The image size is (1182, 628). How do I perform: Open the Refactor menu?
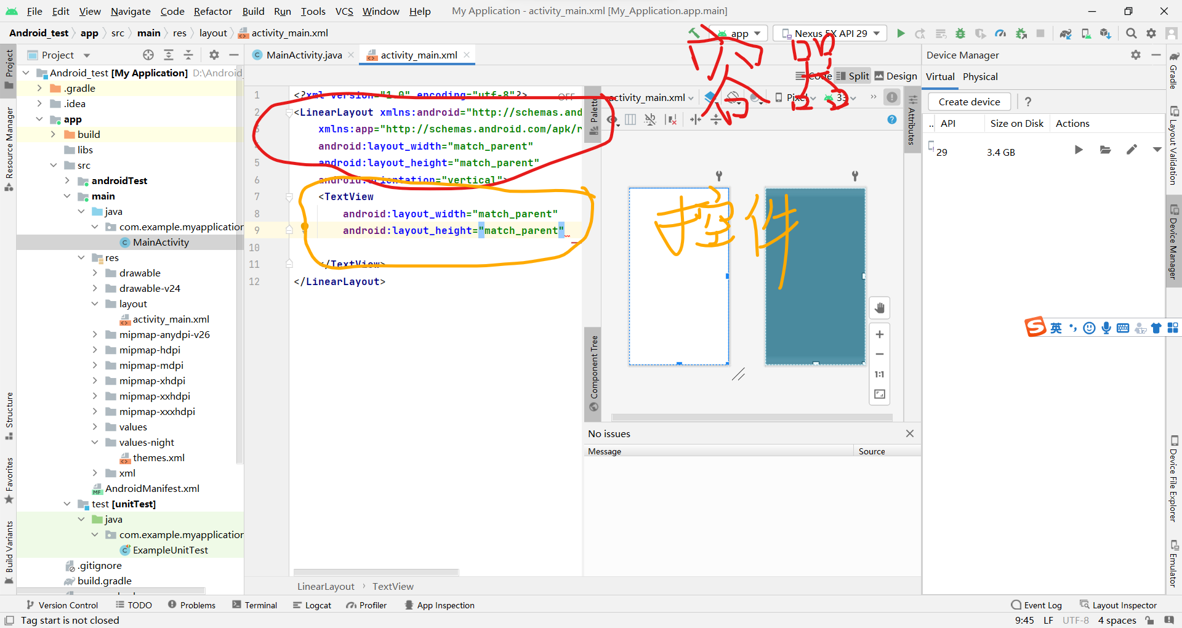pos(212,11)
